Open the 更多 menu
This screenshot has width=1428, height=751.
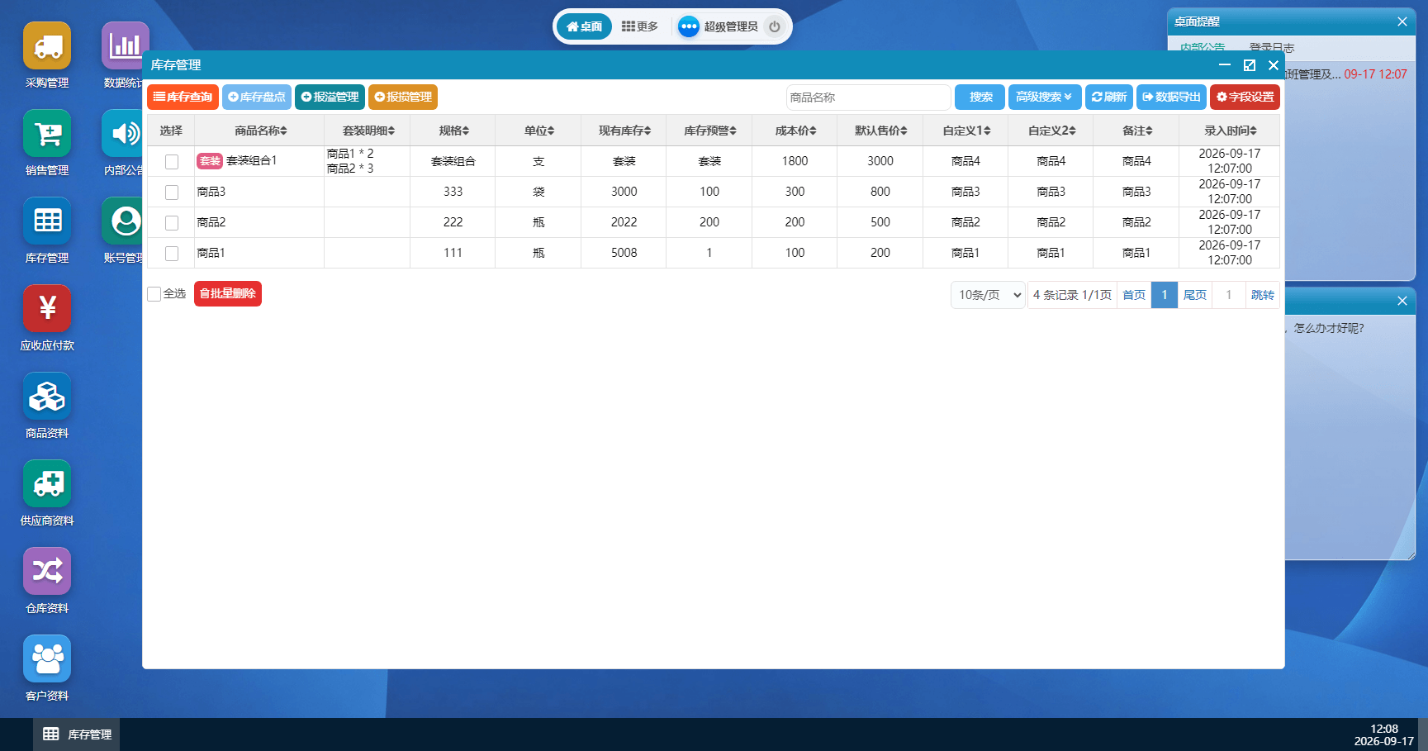coord(640,26)
